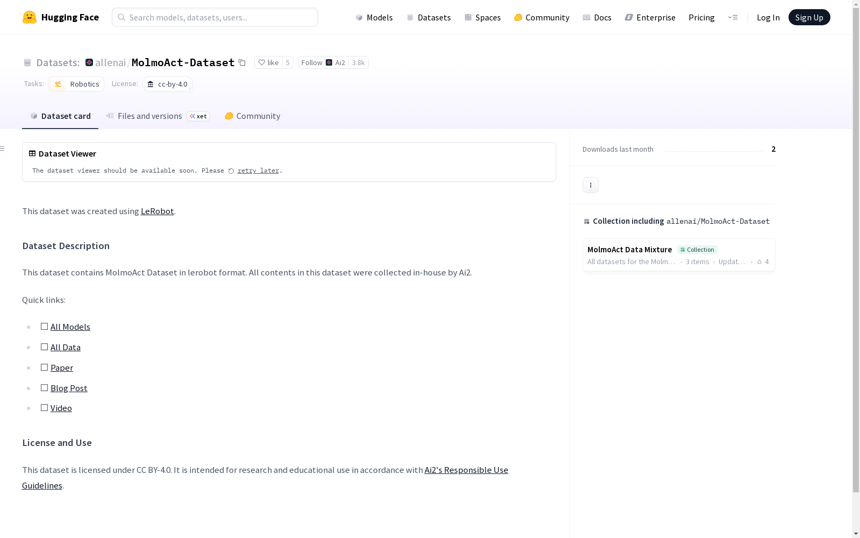Viewport: 860px width, 538px height.
Task: Click the allenai organization avatar icon
Action: pos(89,62)
